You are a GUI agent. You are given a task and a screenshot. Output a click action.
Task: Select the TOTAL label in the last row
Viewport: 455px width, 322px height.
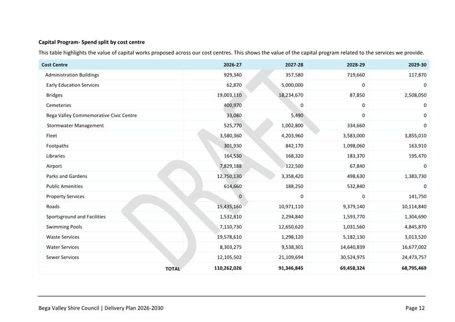tap(172, 269)
